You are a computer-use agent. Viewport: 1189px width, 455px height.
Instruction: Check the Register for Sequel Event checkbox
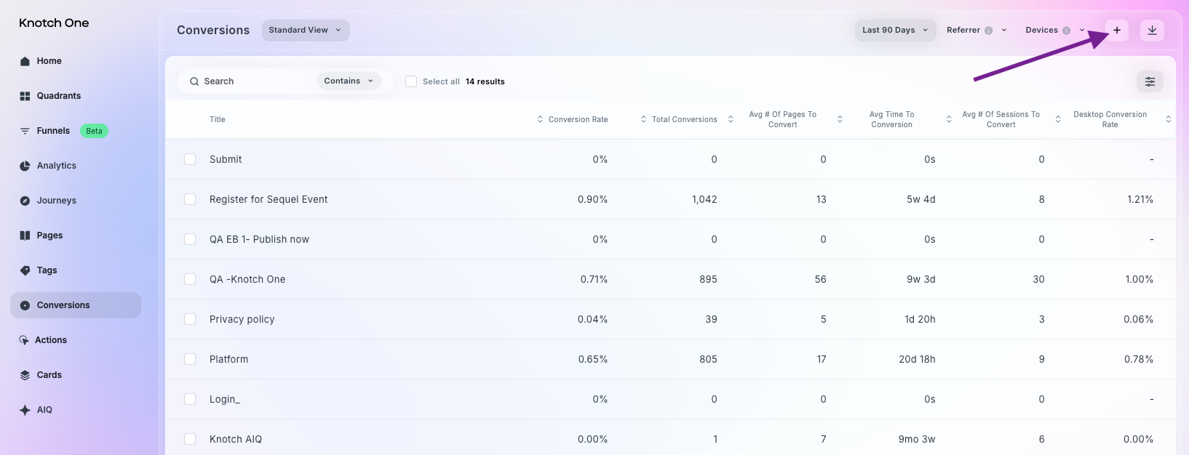click(x=190, y=199)
